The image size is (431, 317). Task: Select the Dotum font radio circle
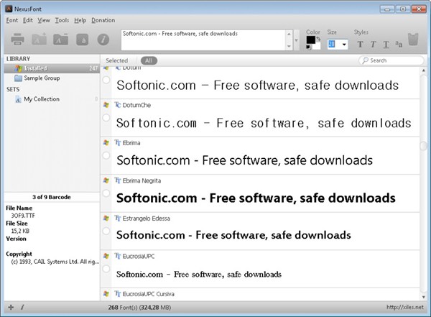point(106,80)
